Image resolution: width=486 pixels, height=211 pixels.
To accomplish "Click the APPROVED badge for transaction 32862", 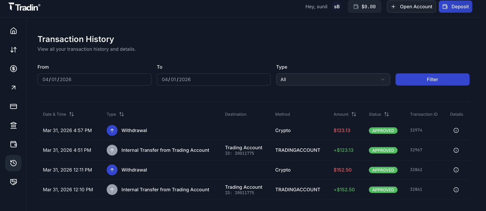I will pos(383,170).
